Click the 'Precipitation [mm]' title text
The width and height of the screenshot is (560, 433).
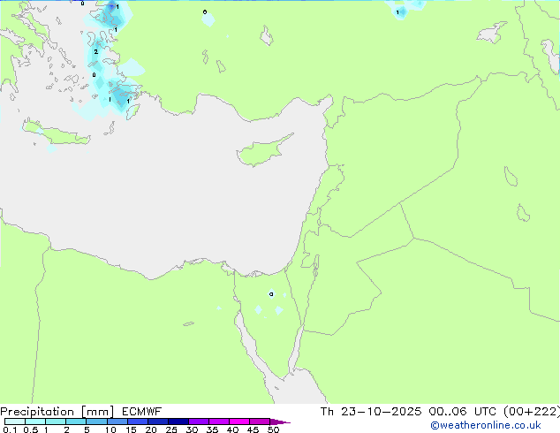click(x=57, y=412)
